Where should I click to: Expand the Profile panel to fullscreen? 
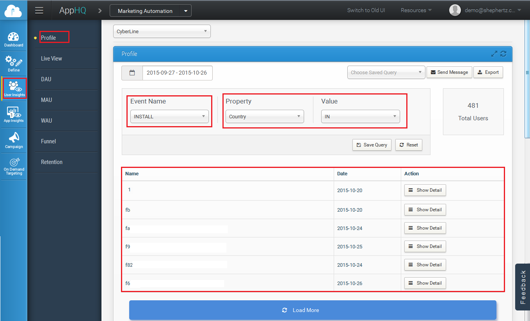pos(494,54)
